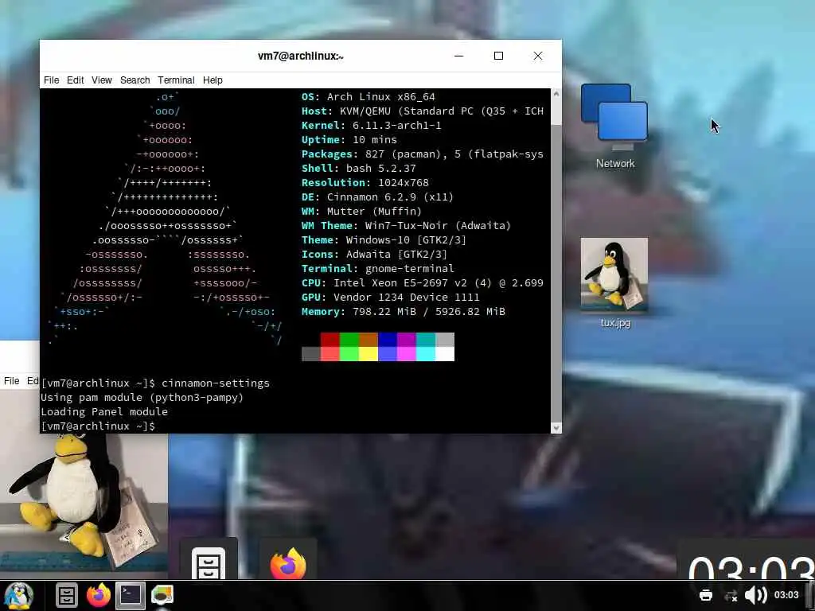Viewport: 815px width, 611px height.
Task: Open the volume speaker tray icon
Action: point(756,595)
